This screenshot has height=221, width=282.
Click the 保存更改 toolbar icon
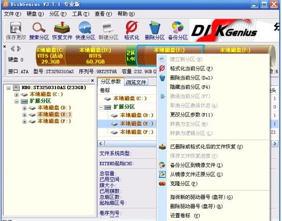(x=16, y=30)
